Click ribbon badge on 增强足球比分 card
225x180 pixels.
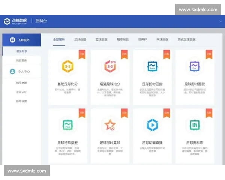point(124,54)
